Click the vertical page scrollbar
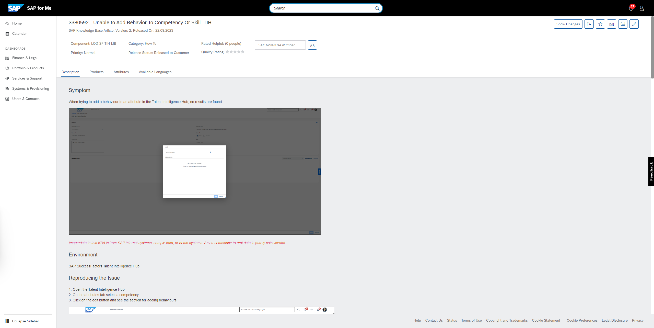This screenshot has height=328, width=654. [652, 47]
